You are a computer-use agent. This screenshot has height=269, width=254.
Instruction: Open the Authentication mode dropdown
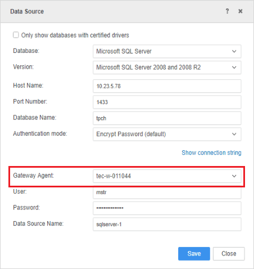tap(167, 134)
